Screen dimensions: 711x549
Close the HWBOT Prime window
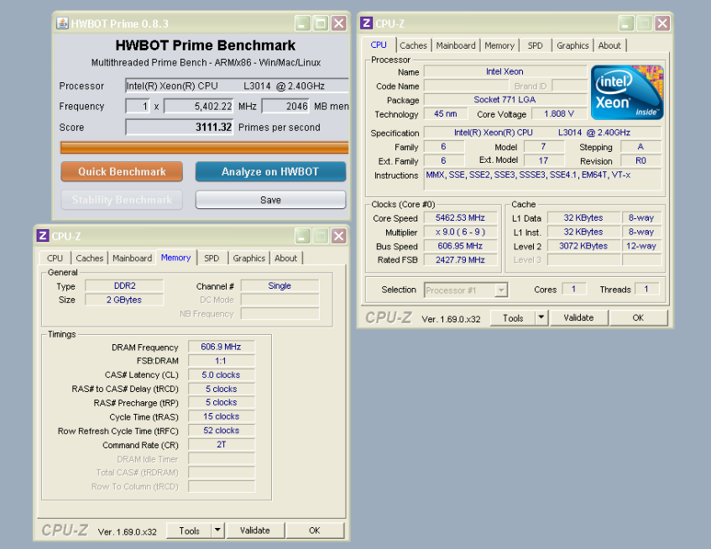pyautogui.click(x=339, y=24)
